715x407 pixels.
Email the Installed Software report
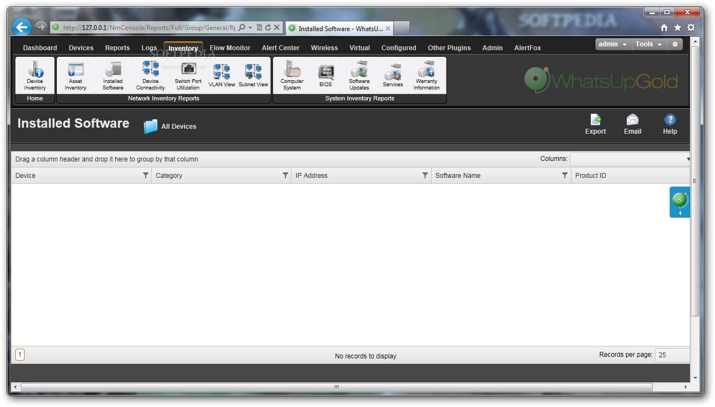(x=633, y=124)
